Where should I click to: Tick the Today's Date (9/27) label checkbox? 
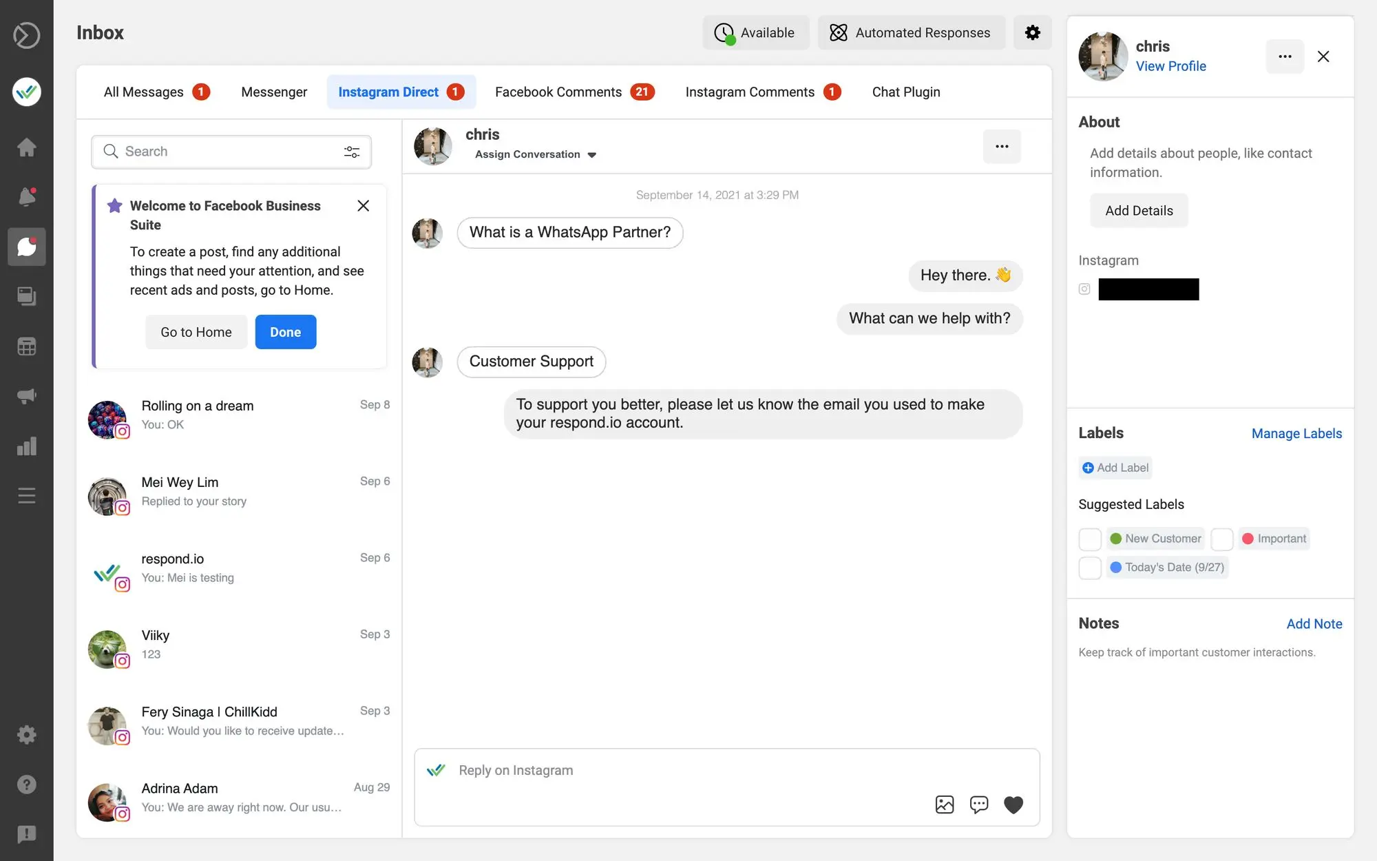coord(1090,568)
